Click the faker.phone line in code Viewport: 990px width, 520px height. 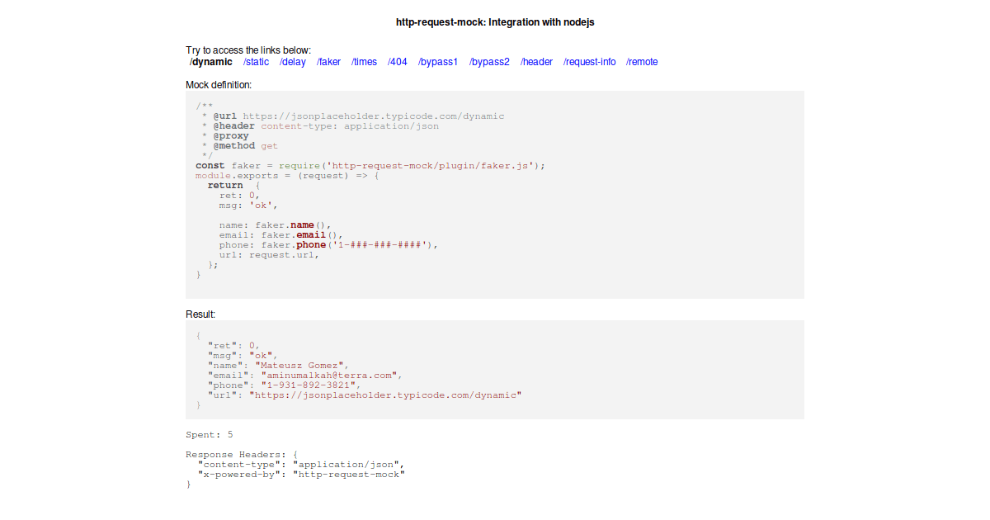(x=328, y=245)
